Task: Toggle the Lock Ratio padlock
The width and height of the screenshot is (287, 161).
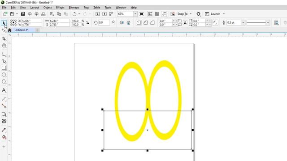Action: point(88,23)
